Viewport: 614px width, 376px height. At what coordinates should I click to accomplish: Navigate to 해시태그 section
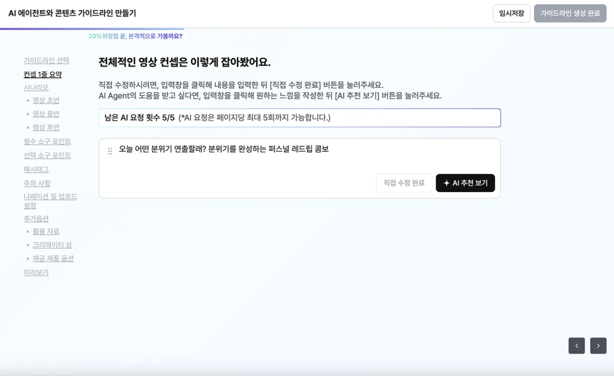click(36, 169)
